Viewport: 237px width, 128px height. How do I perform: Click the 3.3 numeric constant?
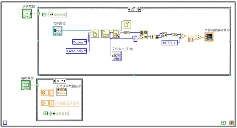(x=191, y=39)
